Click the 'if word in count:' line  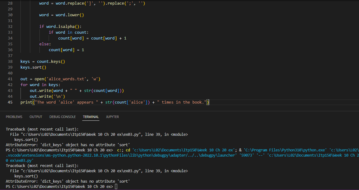(x=69, y=32)
